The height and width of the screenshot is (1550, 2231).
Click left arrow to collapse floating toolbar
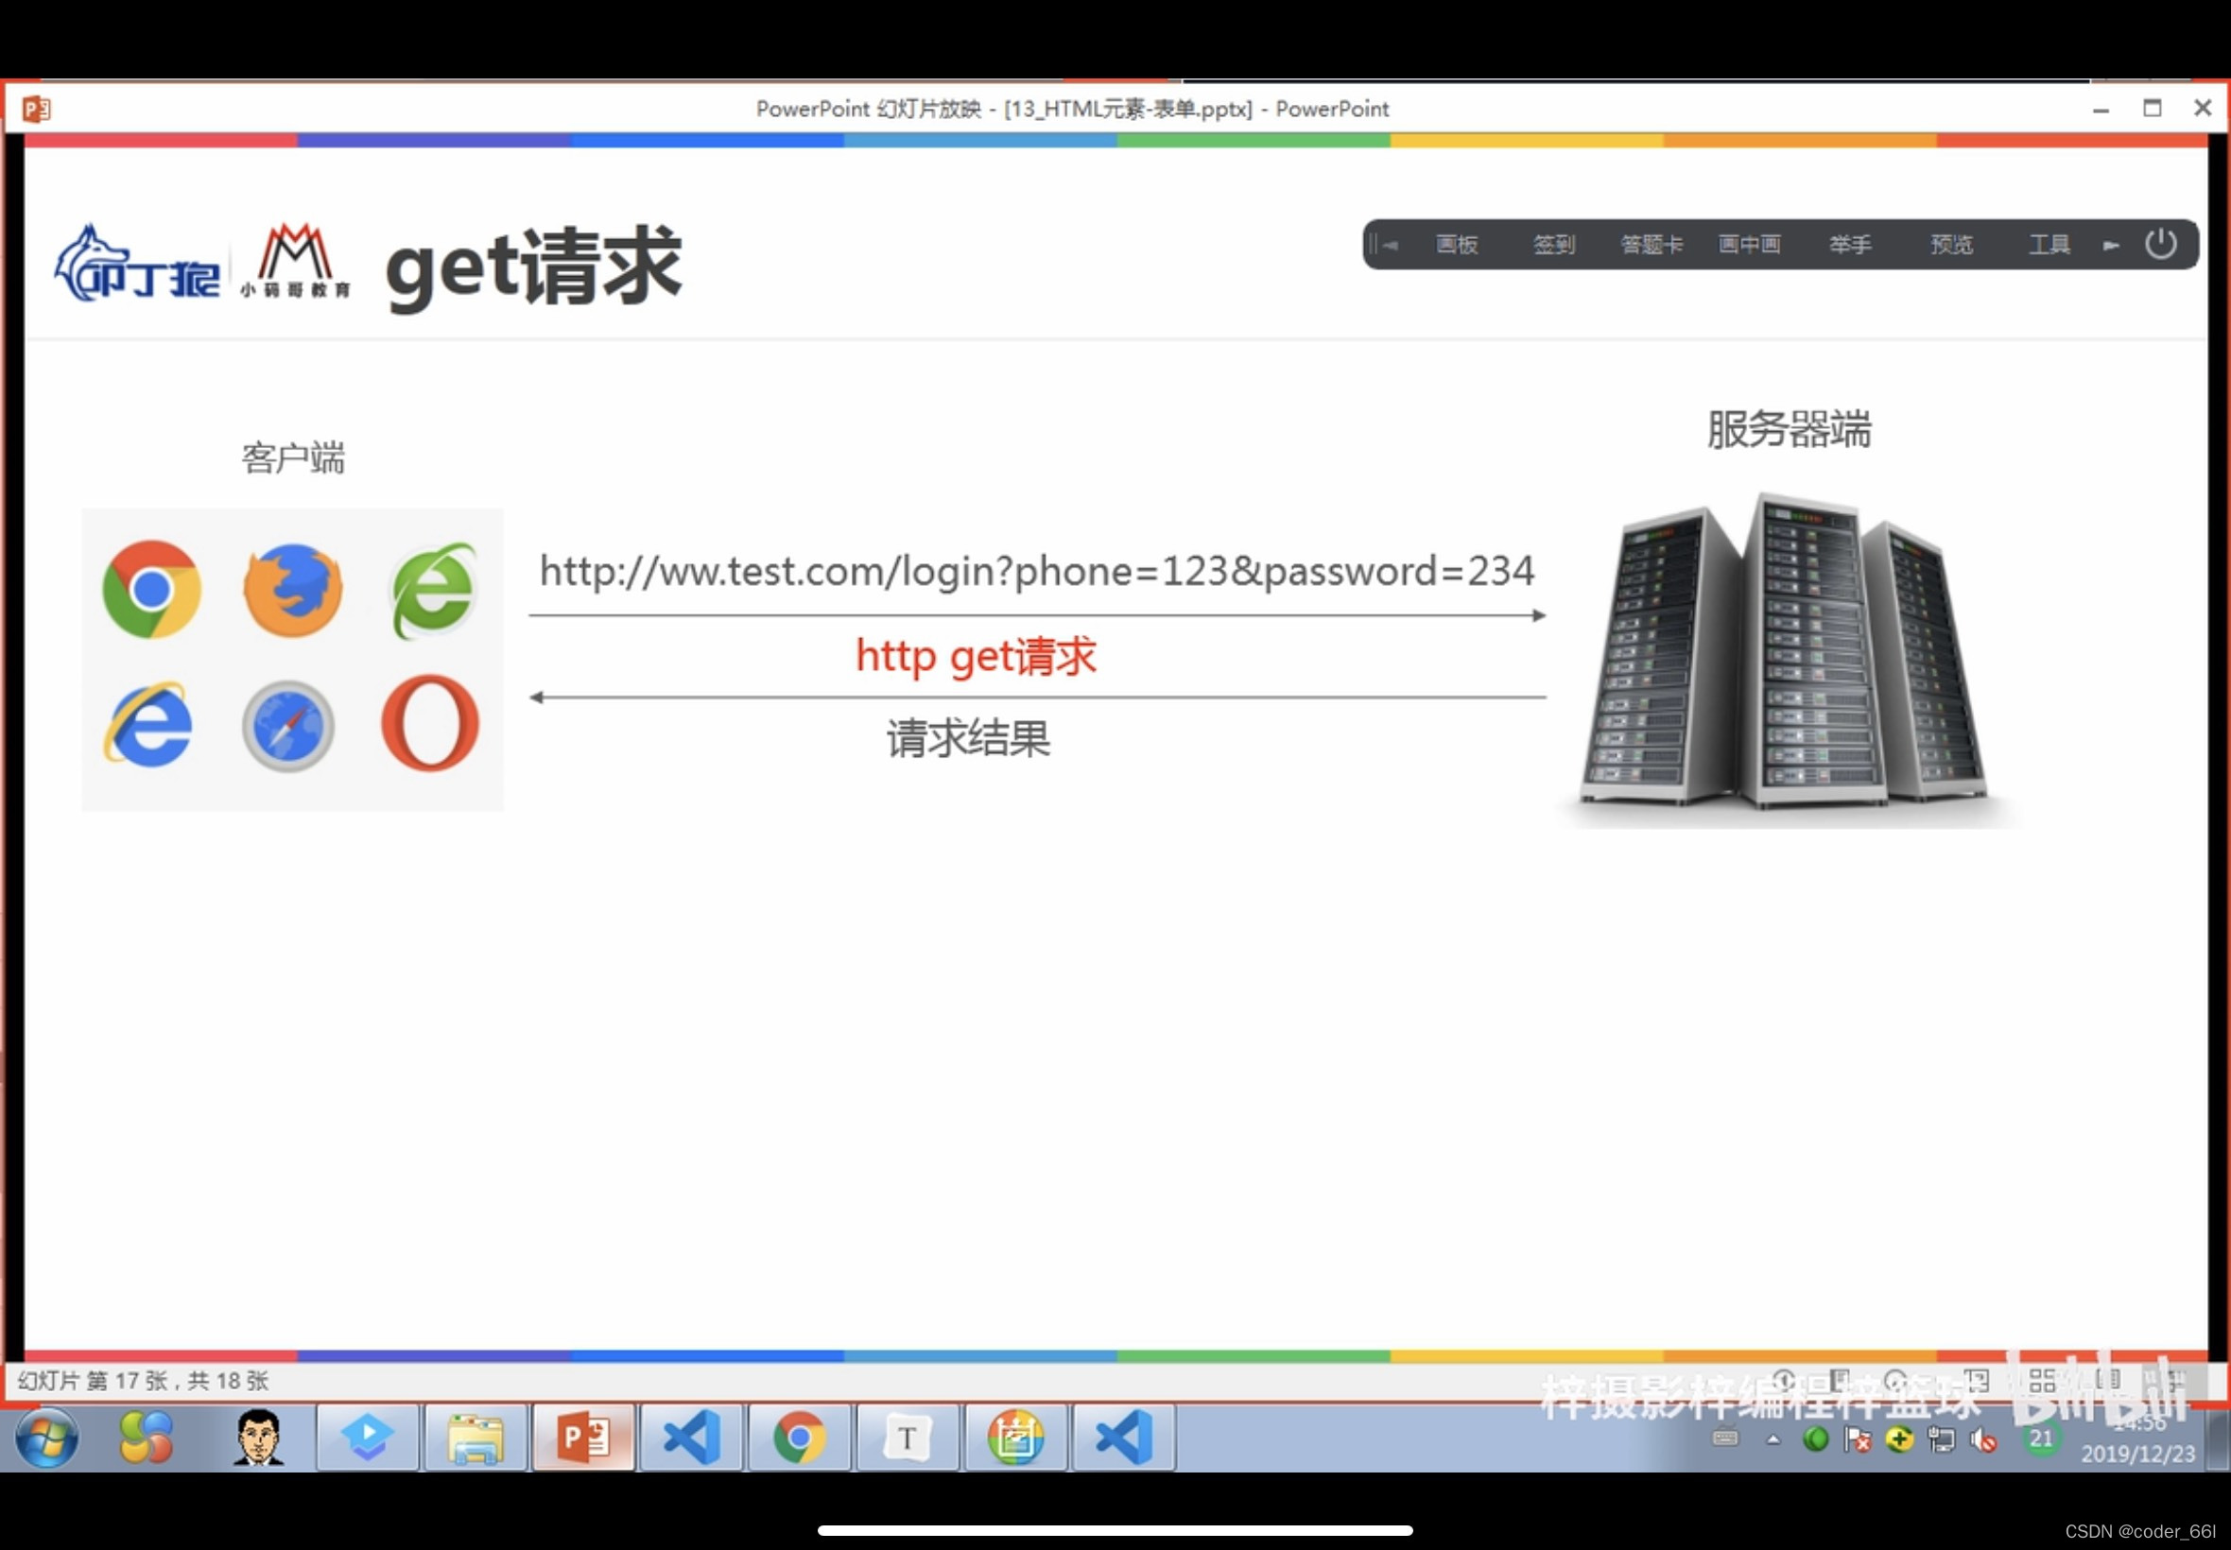(1389, 246)
